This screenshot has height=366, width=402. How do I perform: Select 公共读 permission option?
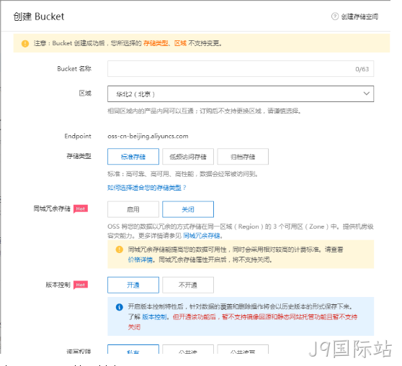(188, 350)
